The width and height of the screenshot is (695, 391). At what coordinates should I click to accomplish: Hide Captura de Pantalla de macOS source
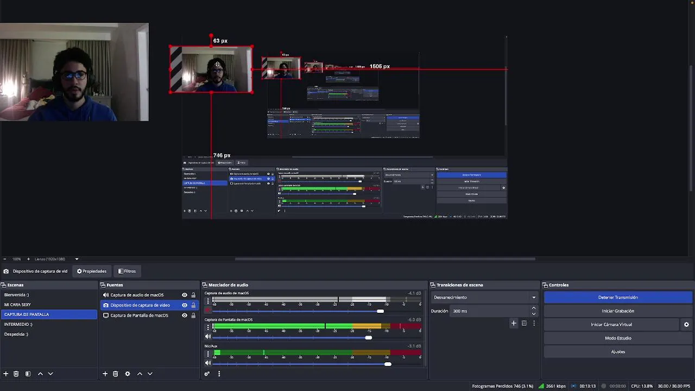[x=185, y=315]
